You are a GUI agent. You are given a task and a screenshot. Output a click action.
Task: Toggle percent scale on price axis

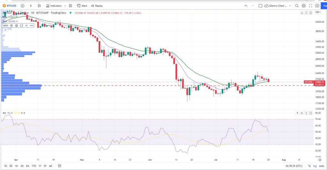pos(309,166)
